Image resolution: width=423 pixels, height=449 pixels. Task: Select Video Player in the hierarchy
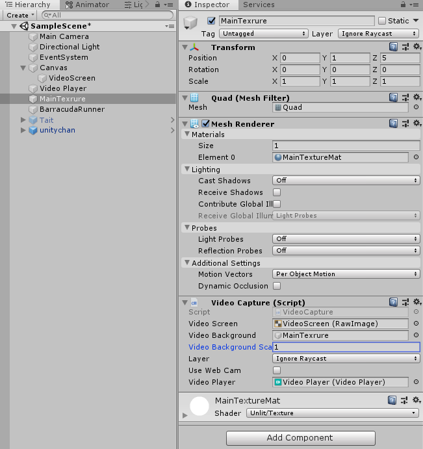[x=63, y=88]
